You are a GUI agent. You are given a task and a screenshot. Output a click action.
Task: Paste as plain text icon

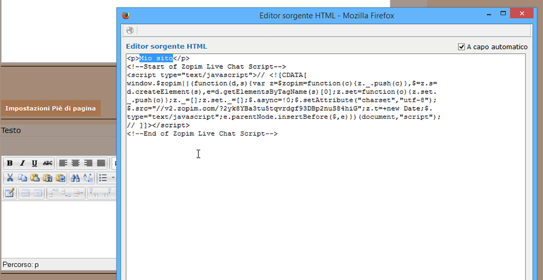(x=47, y=178)
